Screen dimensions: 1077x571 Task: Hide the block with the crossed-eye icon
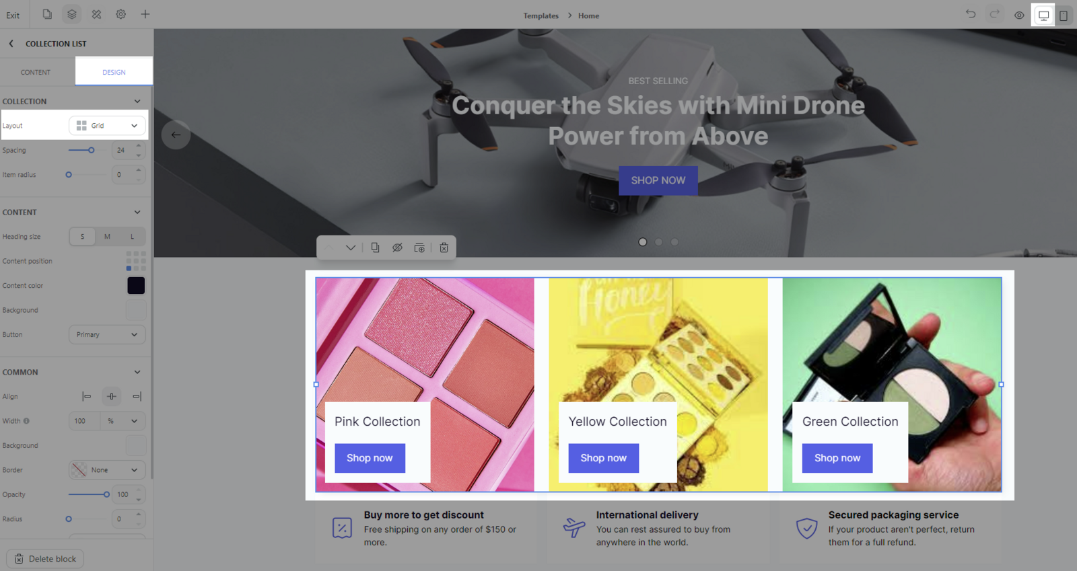click(398, 248)
